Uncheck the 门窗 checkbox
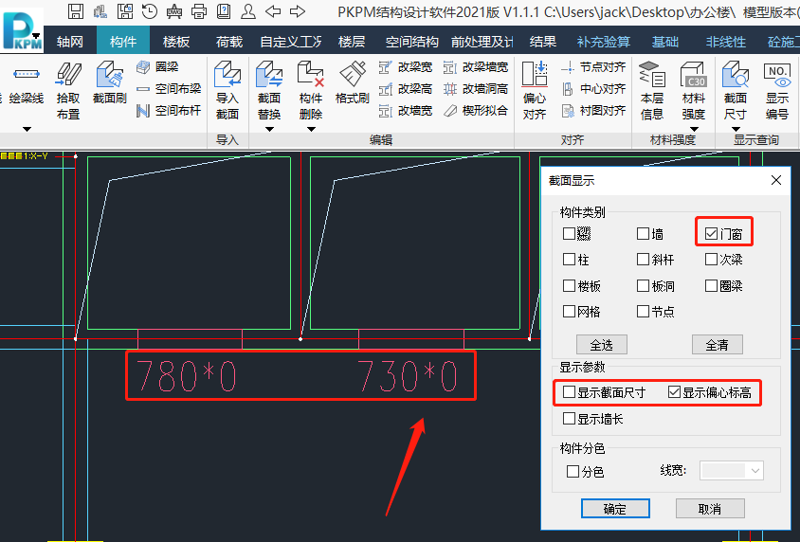This screenshot has height=542, width=800. pos(711,233)
